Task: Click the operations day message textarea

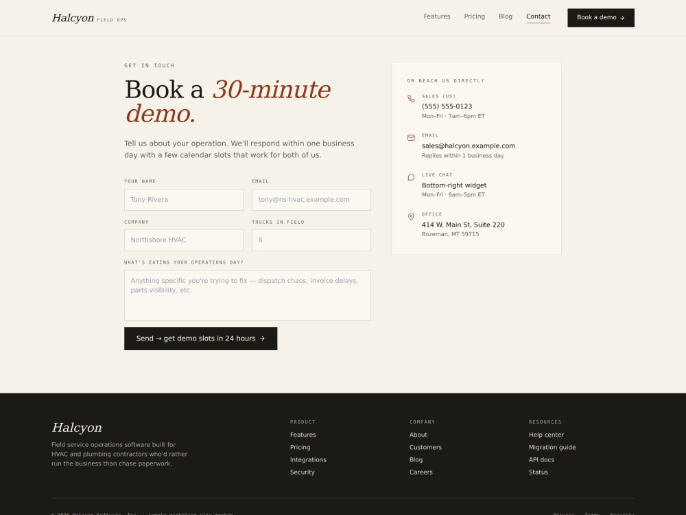Action: point(248,295)
